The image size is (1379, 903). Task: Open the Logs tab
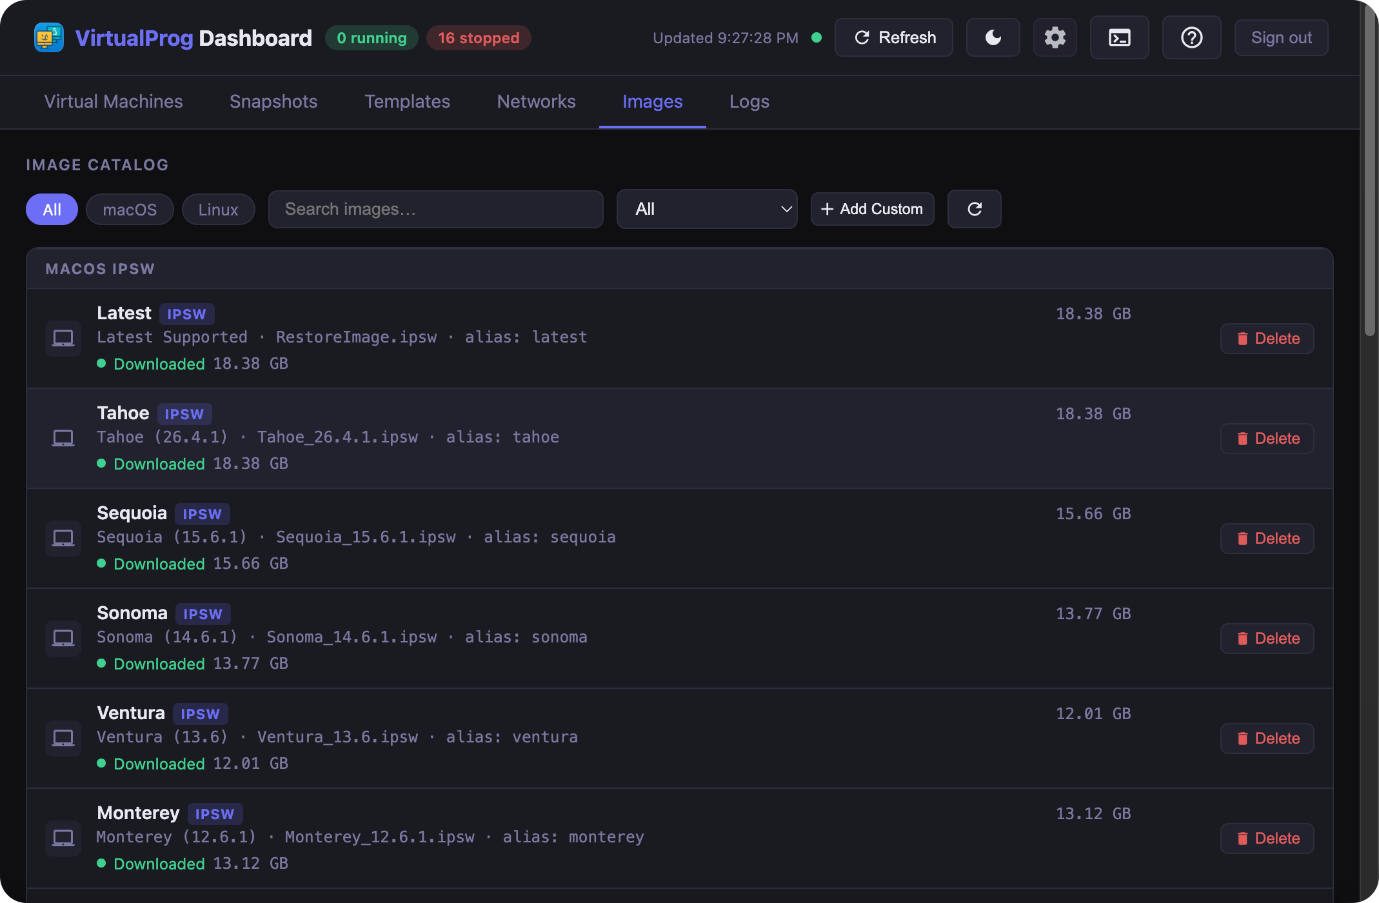(x=749, y=101)
